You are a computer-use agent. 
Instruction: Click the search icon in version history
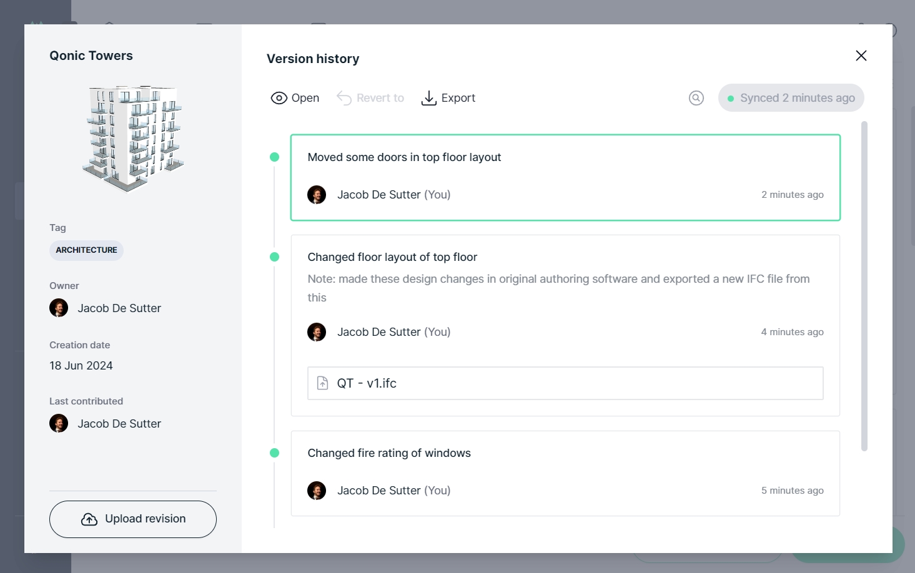(x=696, y=98)
